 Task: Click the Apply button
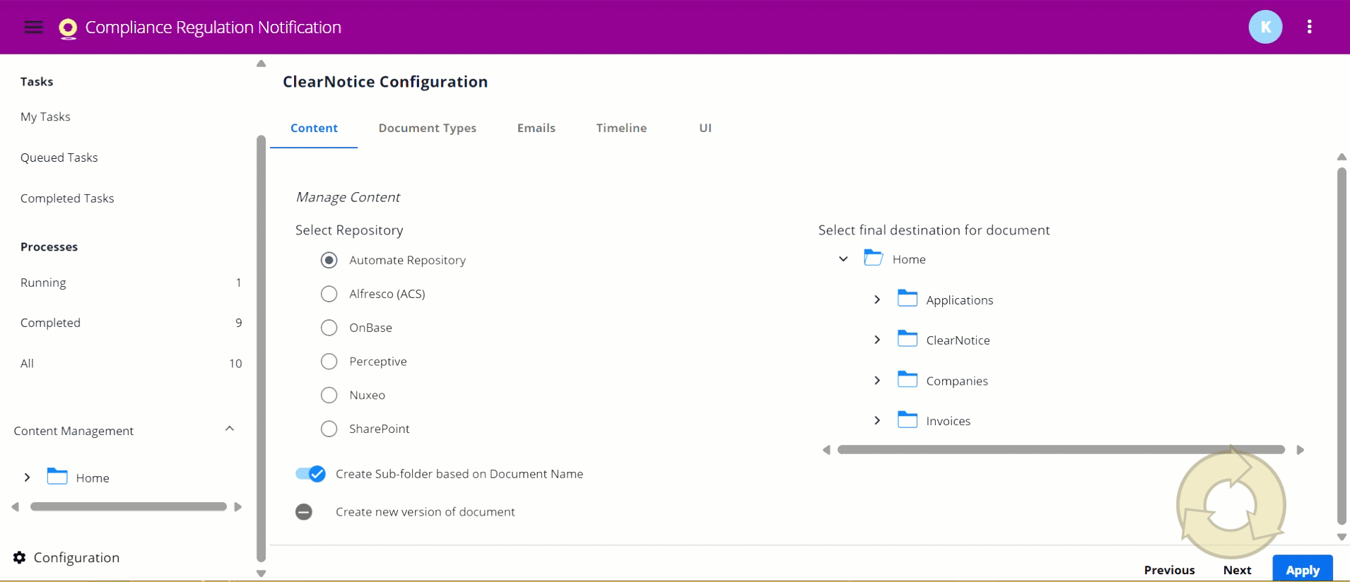point(1302,569)
